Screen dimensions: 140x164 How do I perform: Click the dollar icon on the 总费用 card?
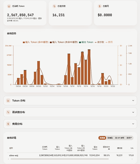pyautogui.click(x=100, y=6)
